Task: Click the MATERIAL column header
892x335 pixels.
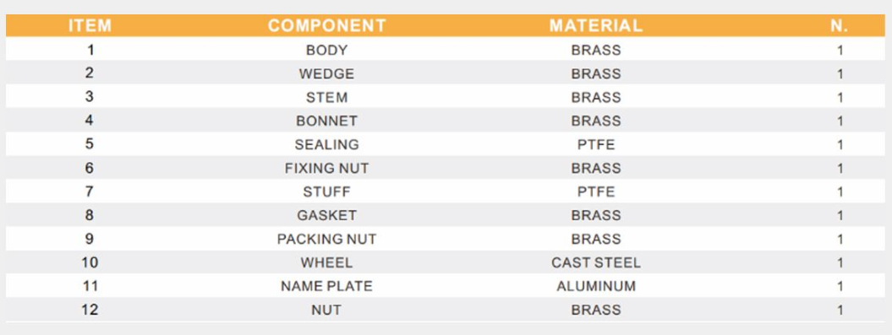Action: tap(595, 25)
